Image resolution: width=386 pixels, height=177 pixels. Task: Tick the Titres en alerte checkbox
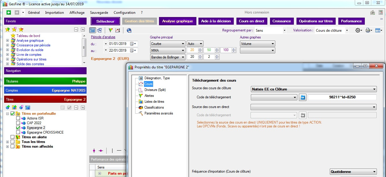pyautogui.click(x=12, y=137)
